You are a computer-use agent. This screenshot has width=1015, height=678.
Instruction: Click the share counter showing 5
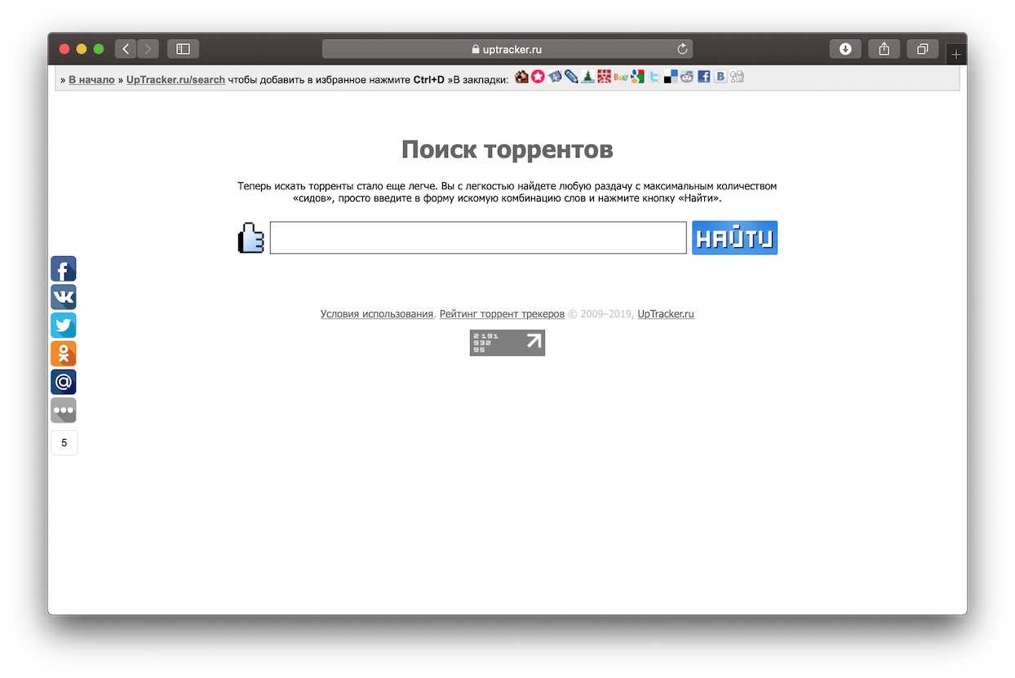point(64,443)
